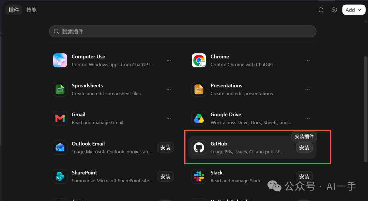Screen dimensions: 368x201
Task: Click the Google Drive plugin icon
Action: tap(199, 118)
